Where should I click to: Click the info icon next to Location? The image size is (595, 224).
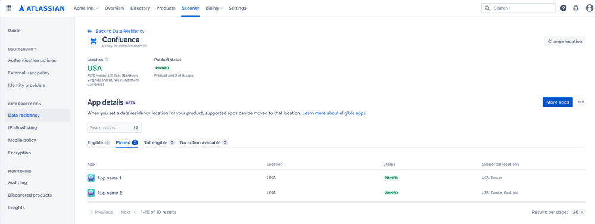point(106,60)
